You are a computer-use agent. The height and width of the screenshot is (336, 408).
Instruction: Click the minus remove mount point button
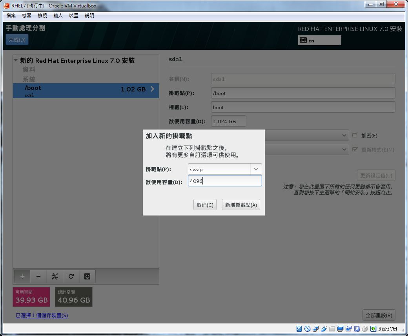point(38,276)
